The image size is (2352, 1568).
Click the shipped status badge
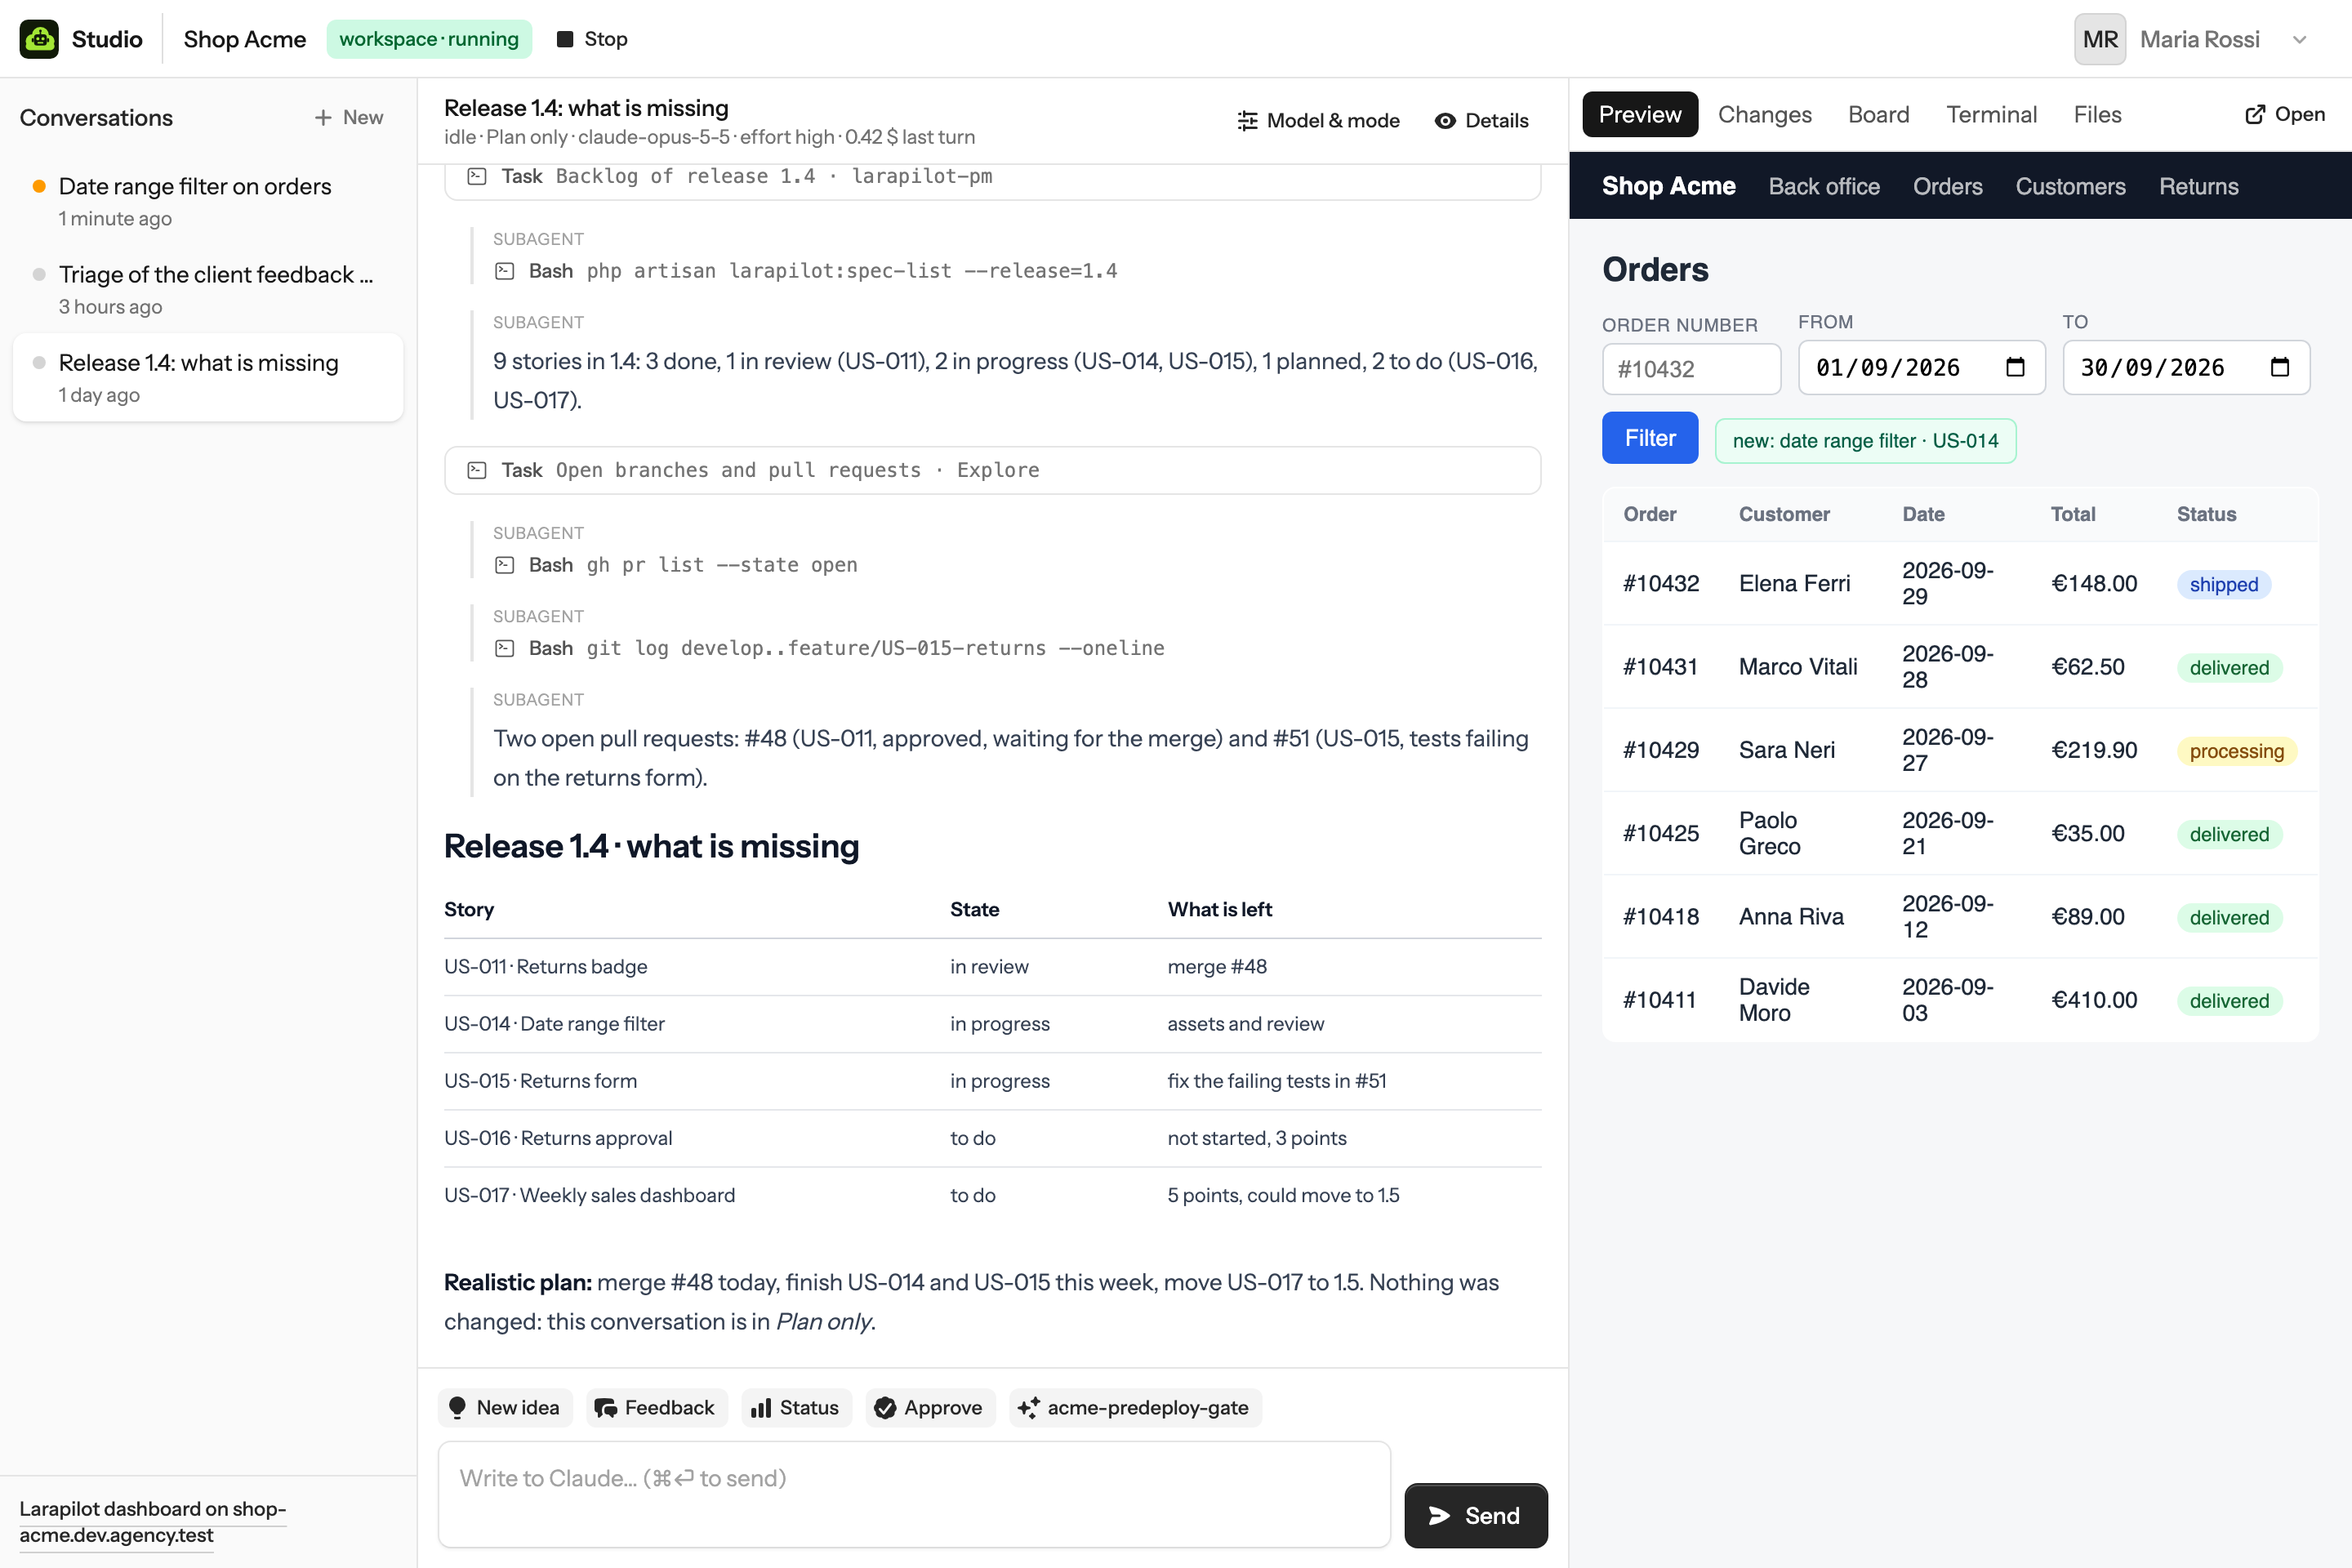[2223, 584]
